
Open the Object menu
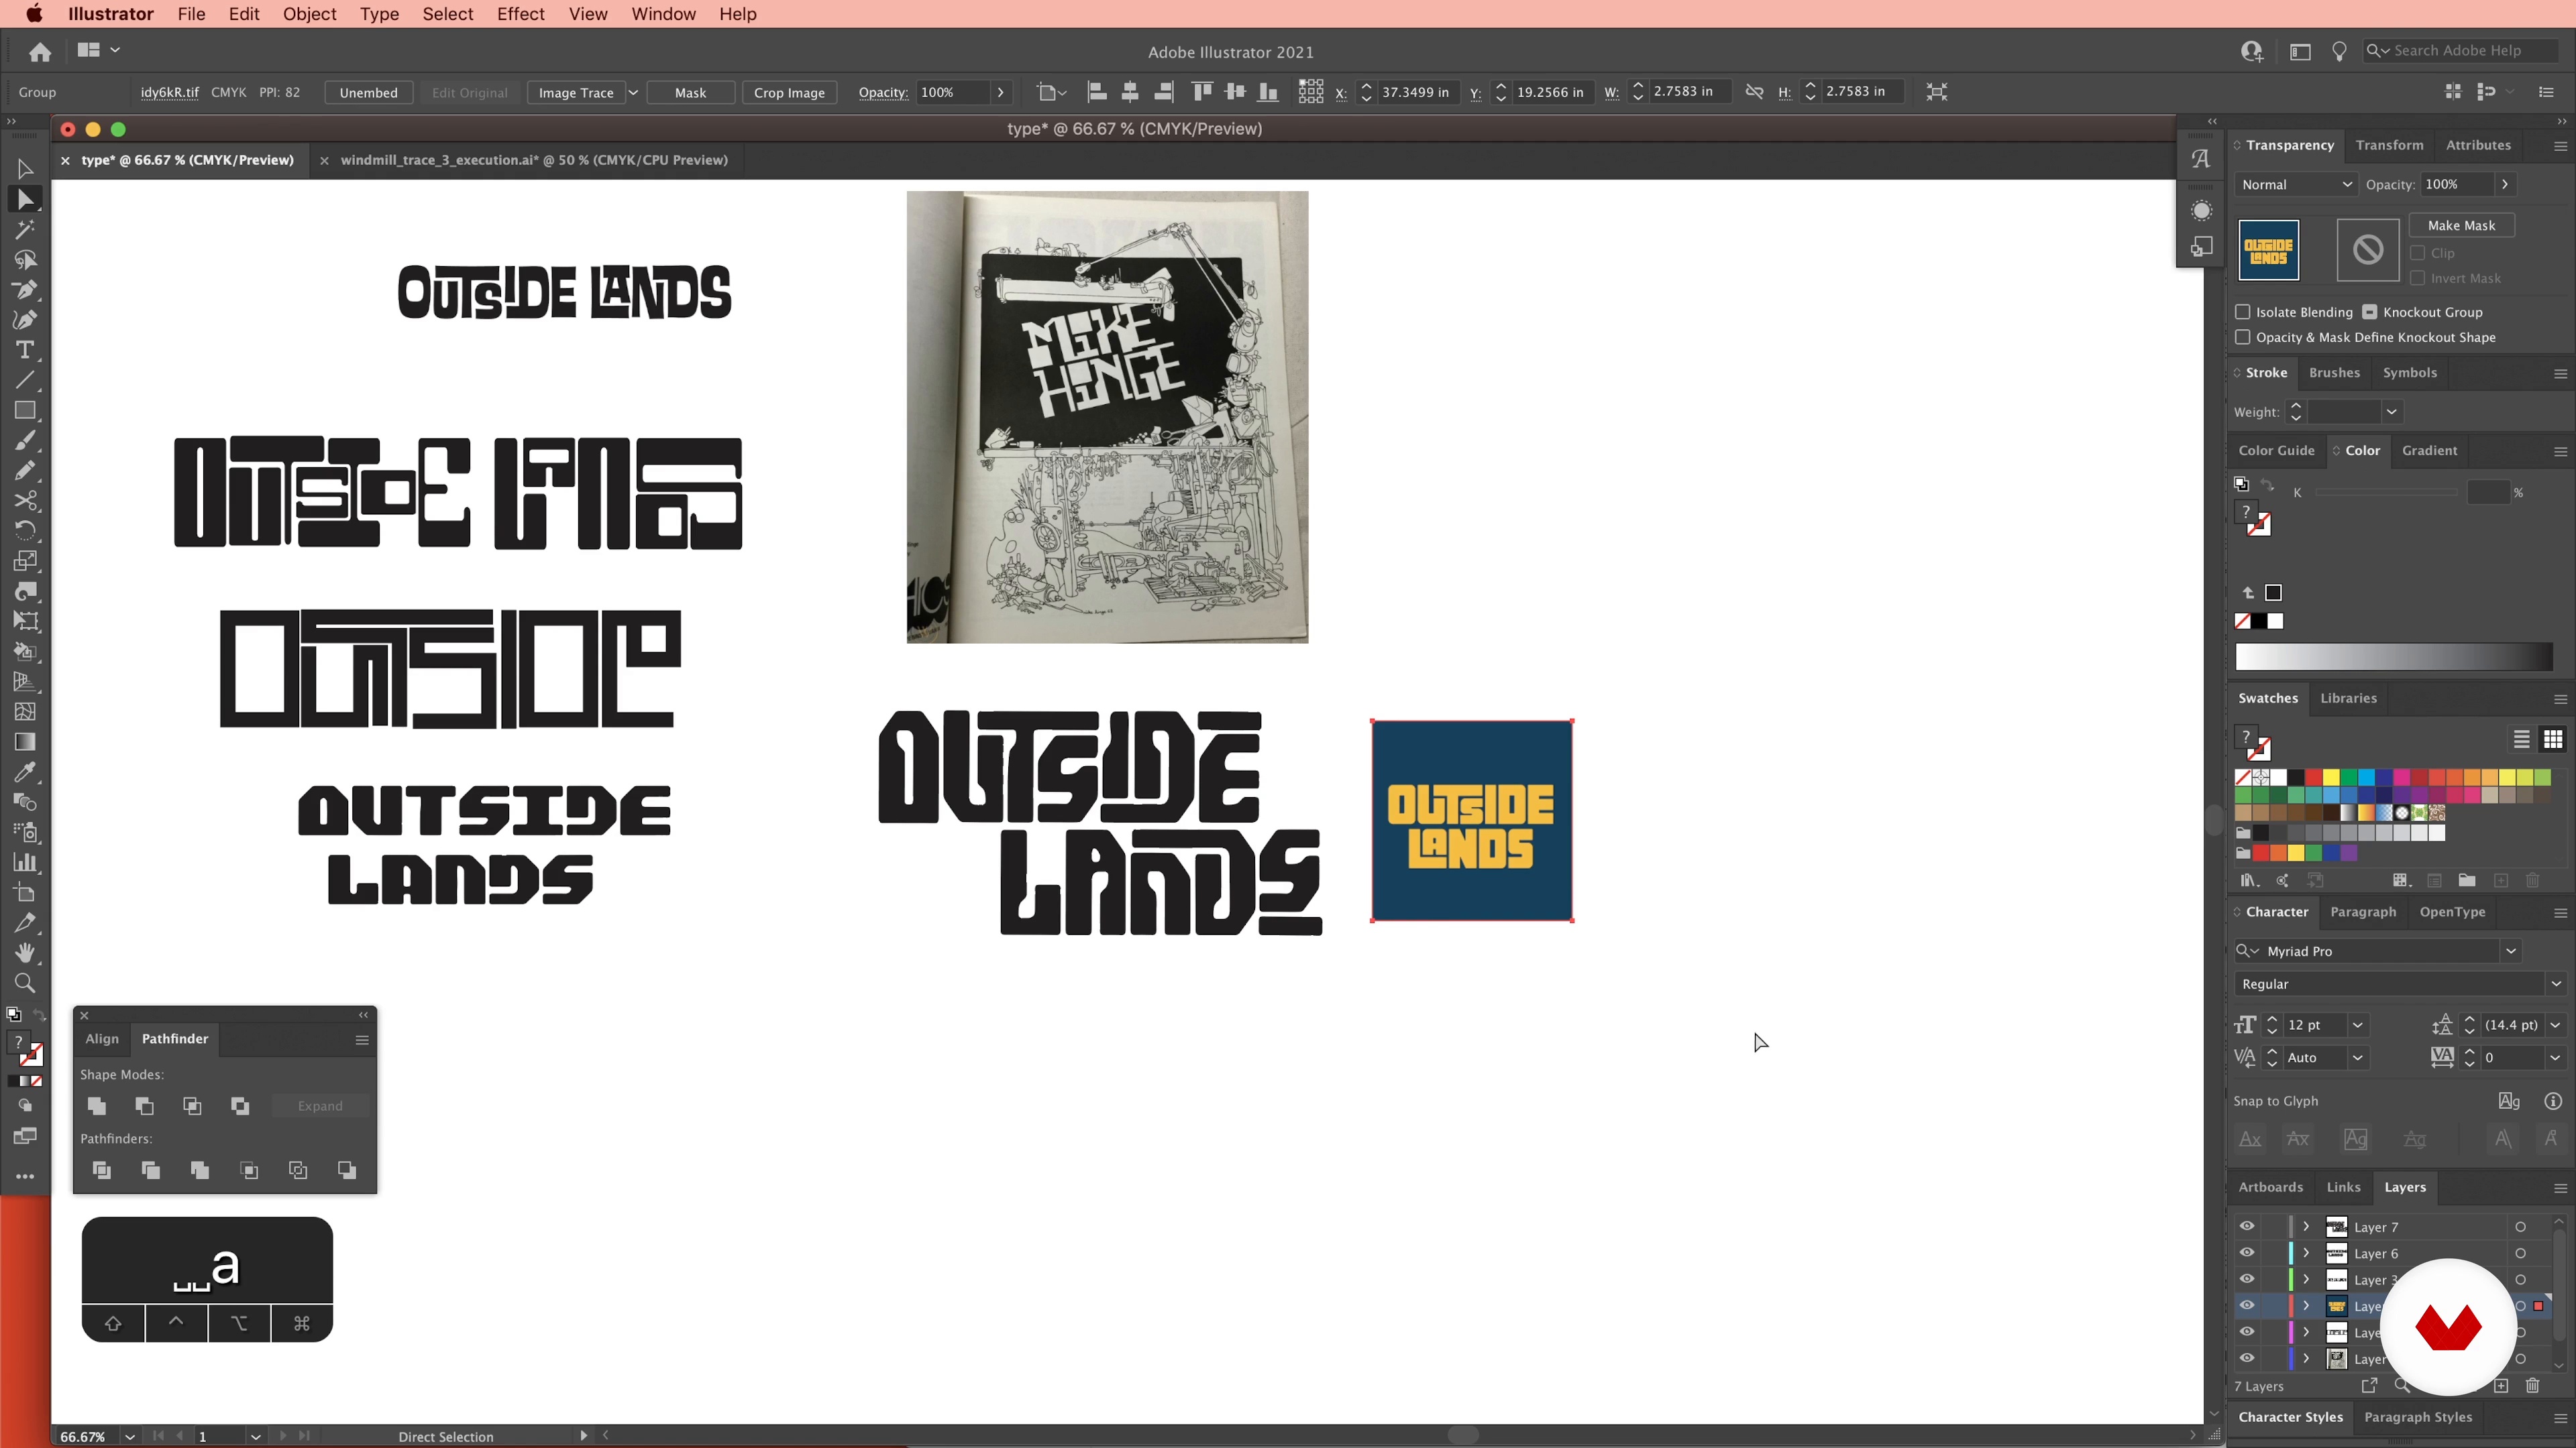[x=309, y=14]
